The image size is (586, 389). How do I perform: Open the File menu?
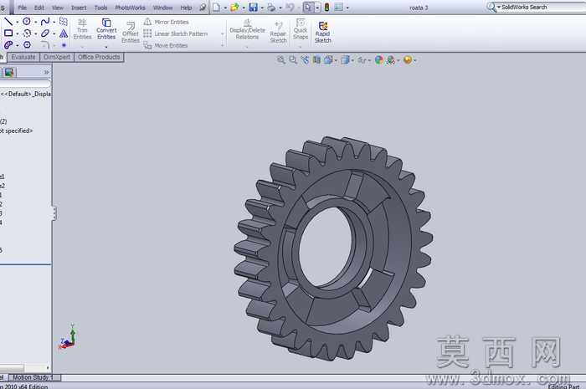point(23,8)
